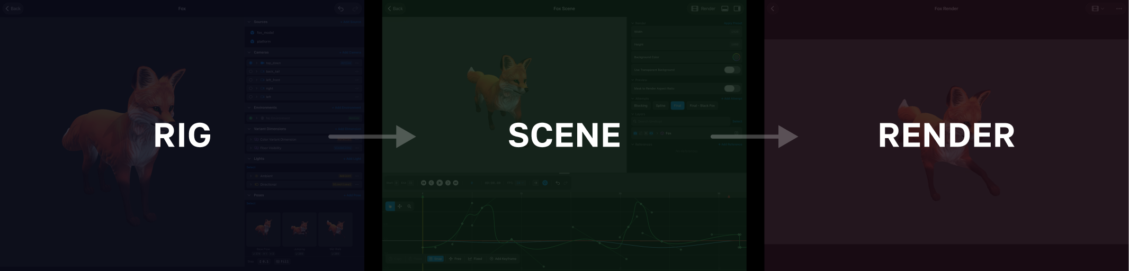This screenshot has width=1129, height=271.
Task: Toggle the Snap button in curve editor
Action: 435,259
